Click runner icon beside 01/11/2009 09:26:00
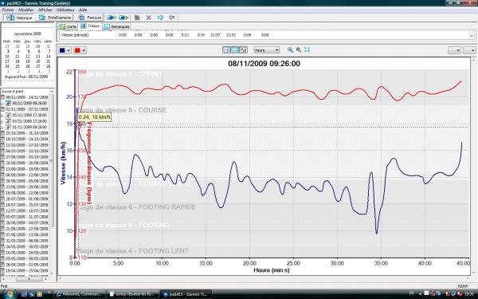This screenshot has width=478, height=299. click(9, 128)
